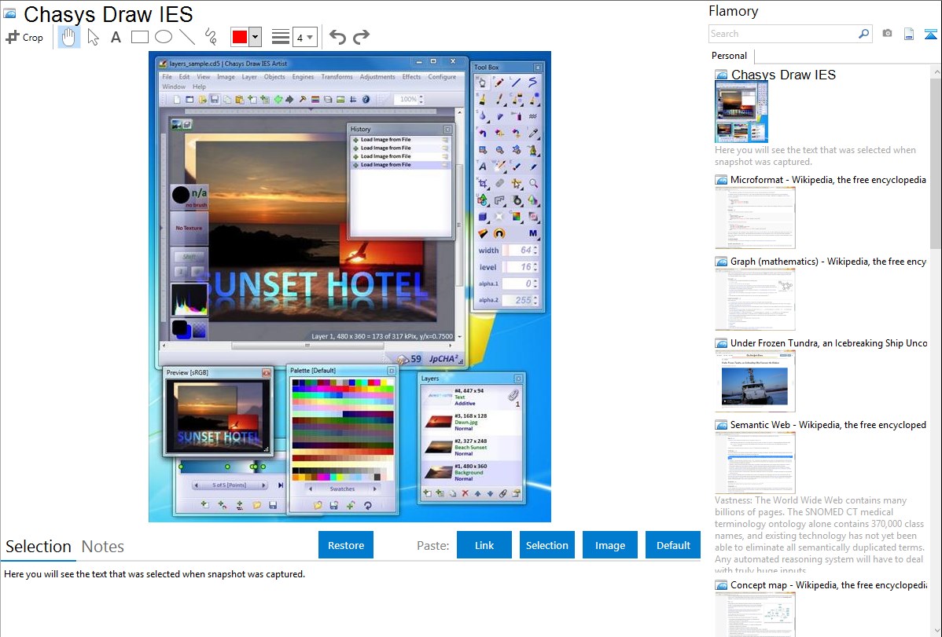Select the Crop tool

pyautogui.click(x=24, y=37)
